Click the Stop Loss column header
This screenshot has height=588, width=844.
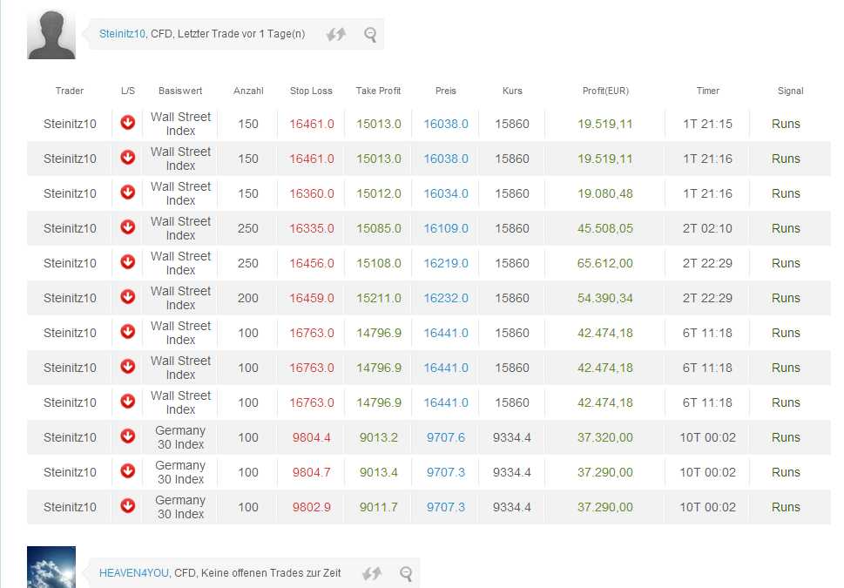pos(311,91)
